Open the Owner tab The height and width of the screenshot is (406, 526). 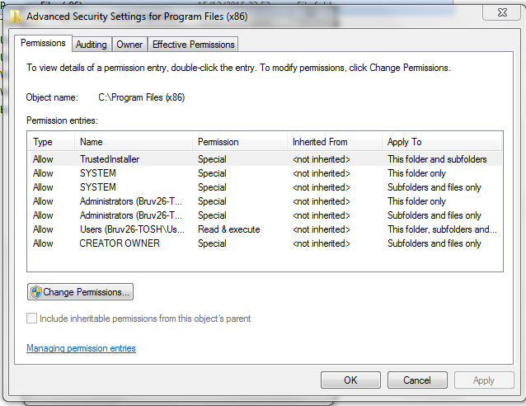(129, 45)
